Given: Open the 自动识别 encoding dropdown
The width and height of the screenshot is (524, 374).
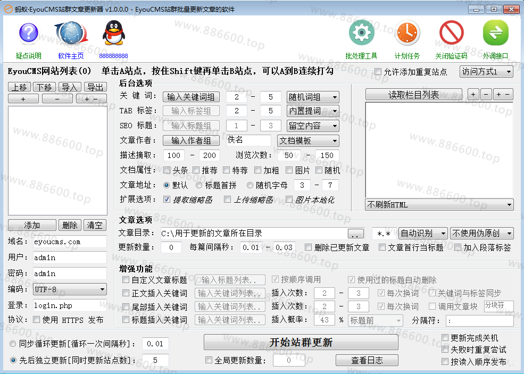Looking at the screenshot, I should (x=423, y=234).
